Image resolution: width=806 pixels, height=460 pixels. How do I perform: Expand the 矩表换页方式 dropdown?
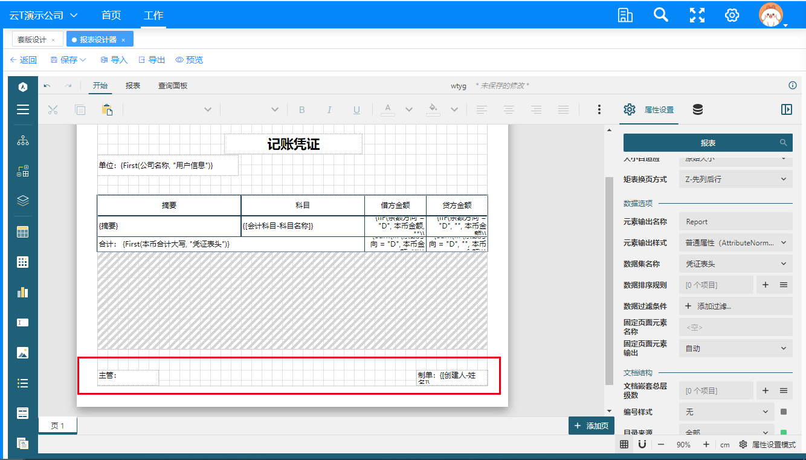point(735,179)
